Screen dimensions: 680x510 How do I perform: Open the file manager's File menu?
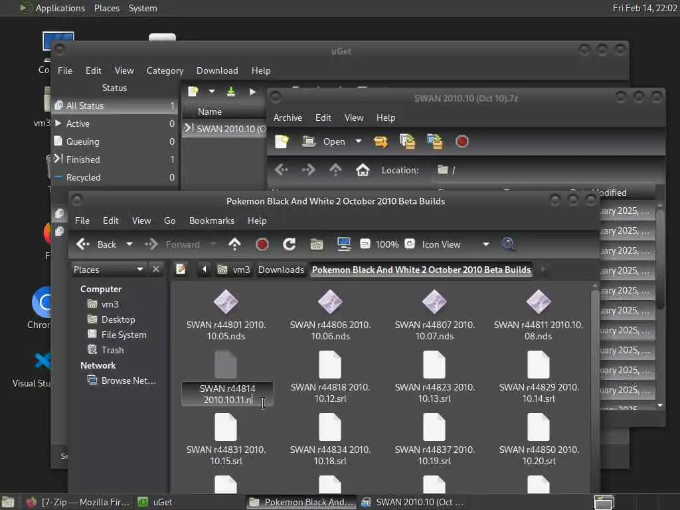(82, 220)
